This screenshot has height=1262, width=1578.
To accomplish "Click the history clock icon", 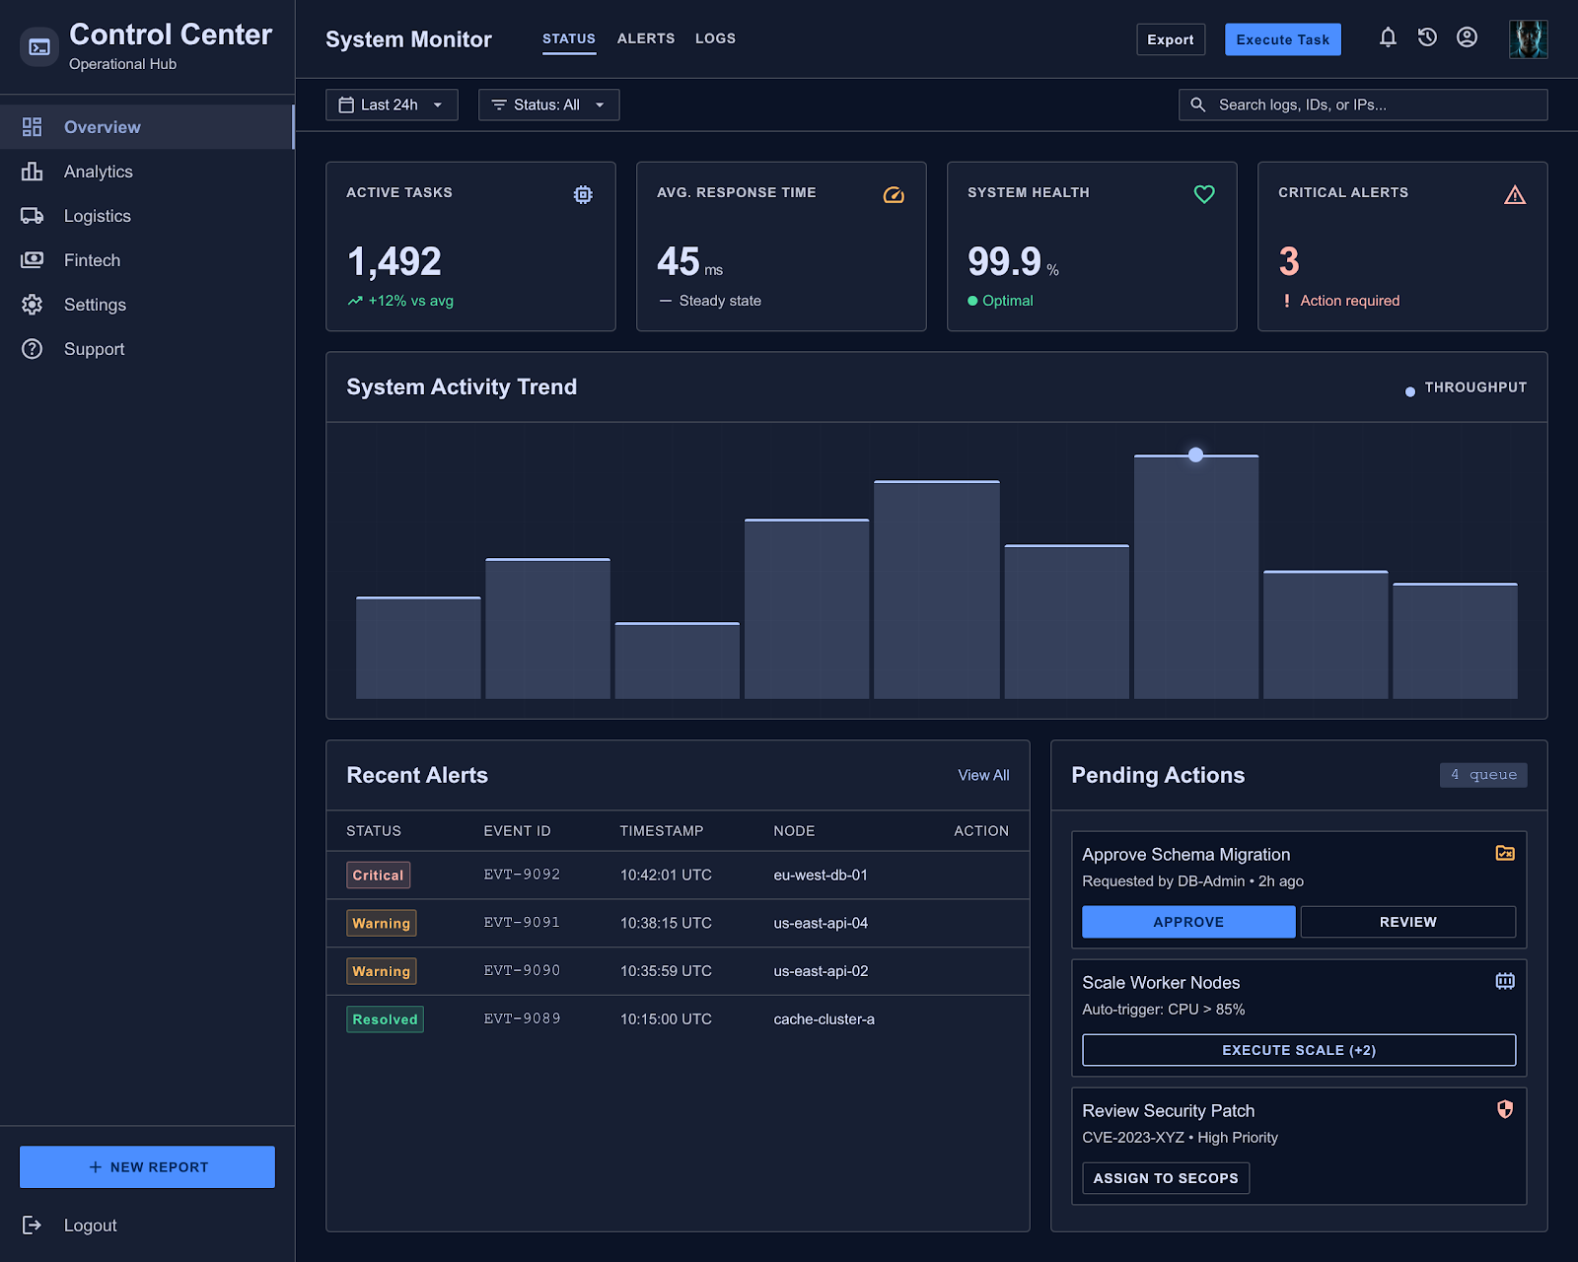I will 1427,37.
